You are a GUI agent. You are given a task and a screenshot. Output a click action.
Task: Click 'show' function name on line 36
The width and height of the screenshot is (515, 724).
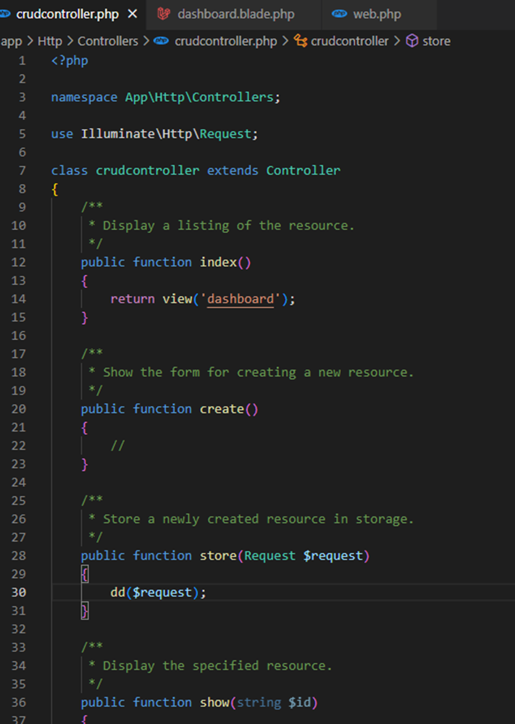(x=215, y=703)
